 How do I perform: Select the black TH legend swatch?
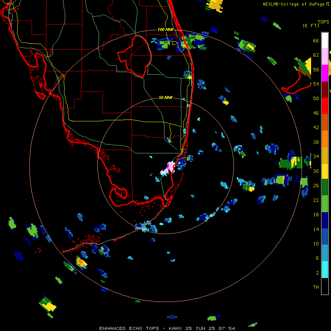click(325, 286)
